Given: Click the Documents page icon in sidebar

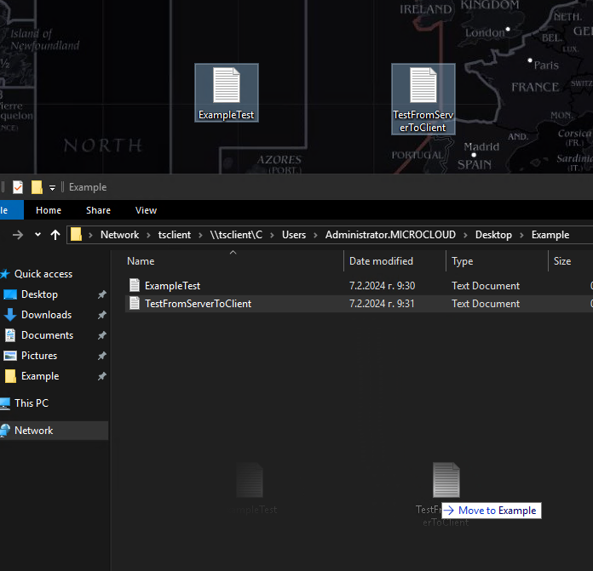Looking at the screenshot, I should tap(10, 335).
